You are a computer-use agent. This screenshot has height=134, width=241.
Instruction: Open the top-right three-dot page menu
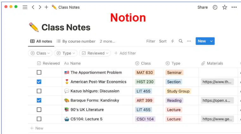tap(234, 7)
